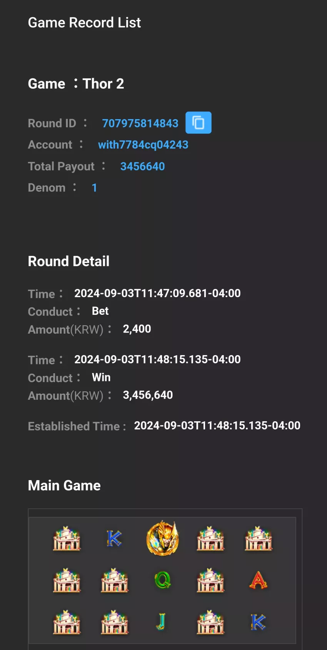Viewport: 327px width, 650px height.
Task: Click the Total Payout value 3456640
Action: 142,166
